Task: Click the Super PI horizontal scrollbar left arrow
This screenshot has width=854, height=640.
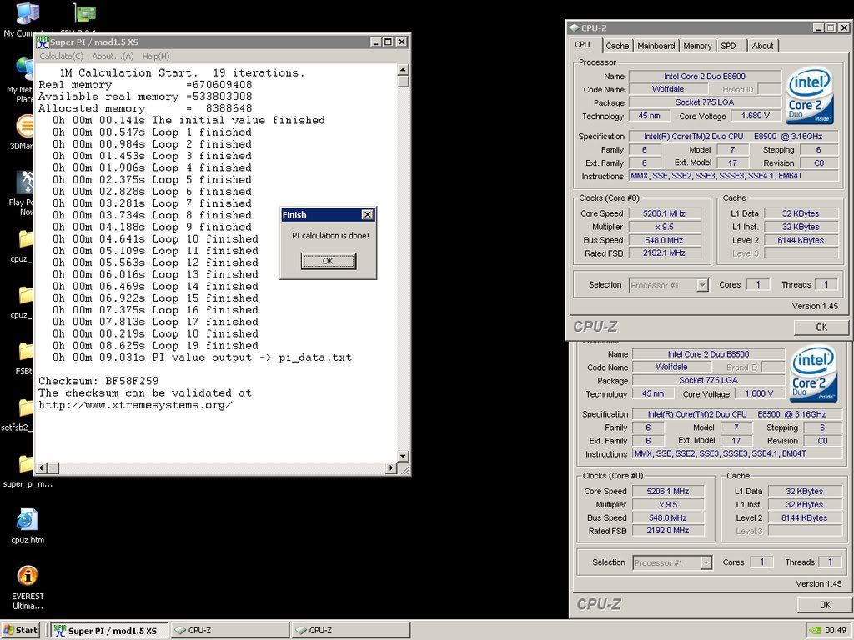Action: click(x=41, y=467)
